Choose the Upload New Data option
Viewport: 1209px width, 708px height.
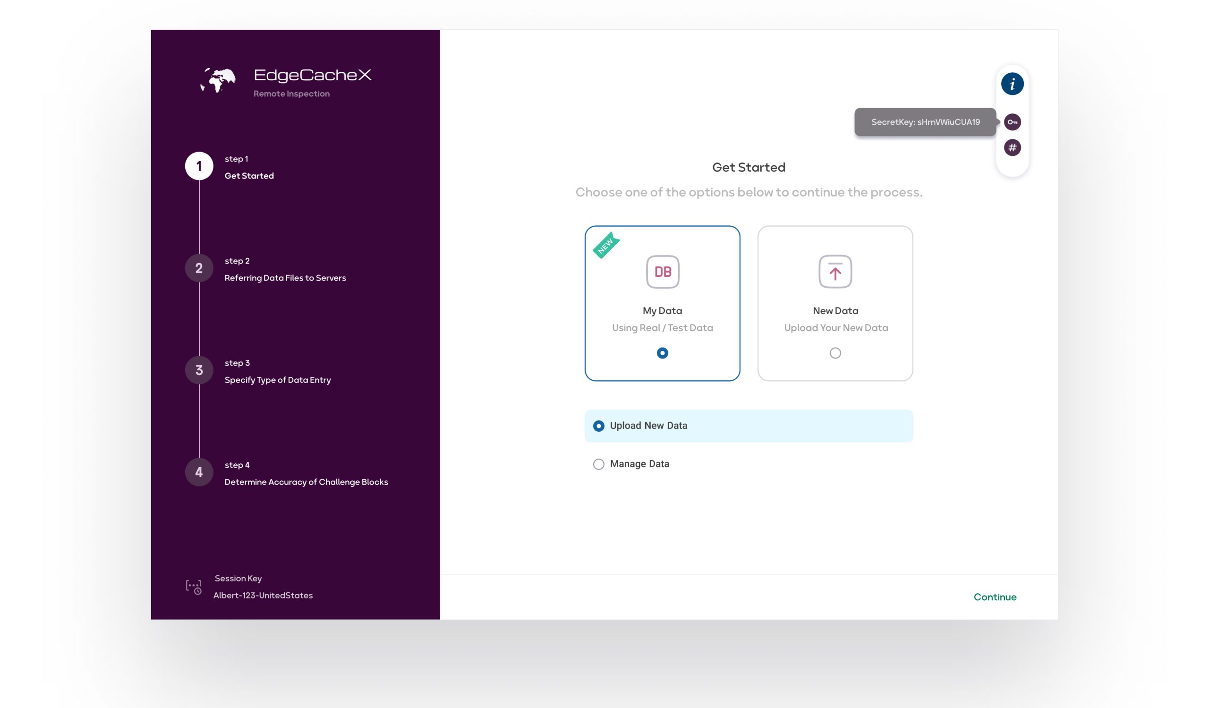point(598,426)
